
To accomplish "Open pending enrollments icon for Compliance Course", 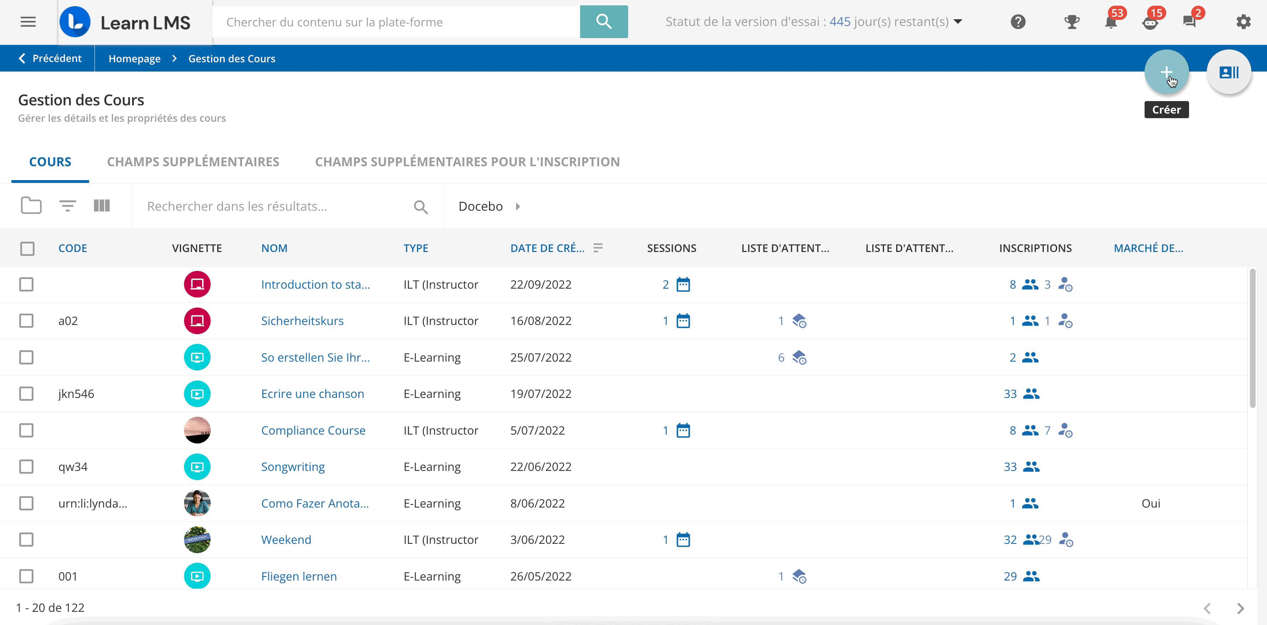I will point(1065,430).
